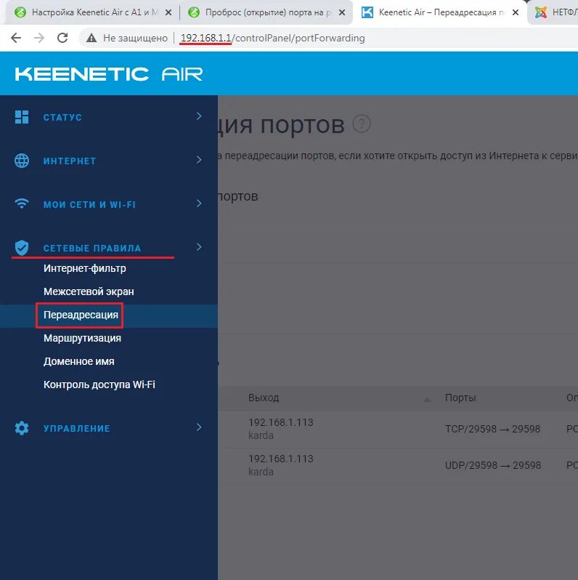Close the Настройка Keenetic Air tab
Screen dimensions: 578x580
click(x=168, y=12)
